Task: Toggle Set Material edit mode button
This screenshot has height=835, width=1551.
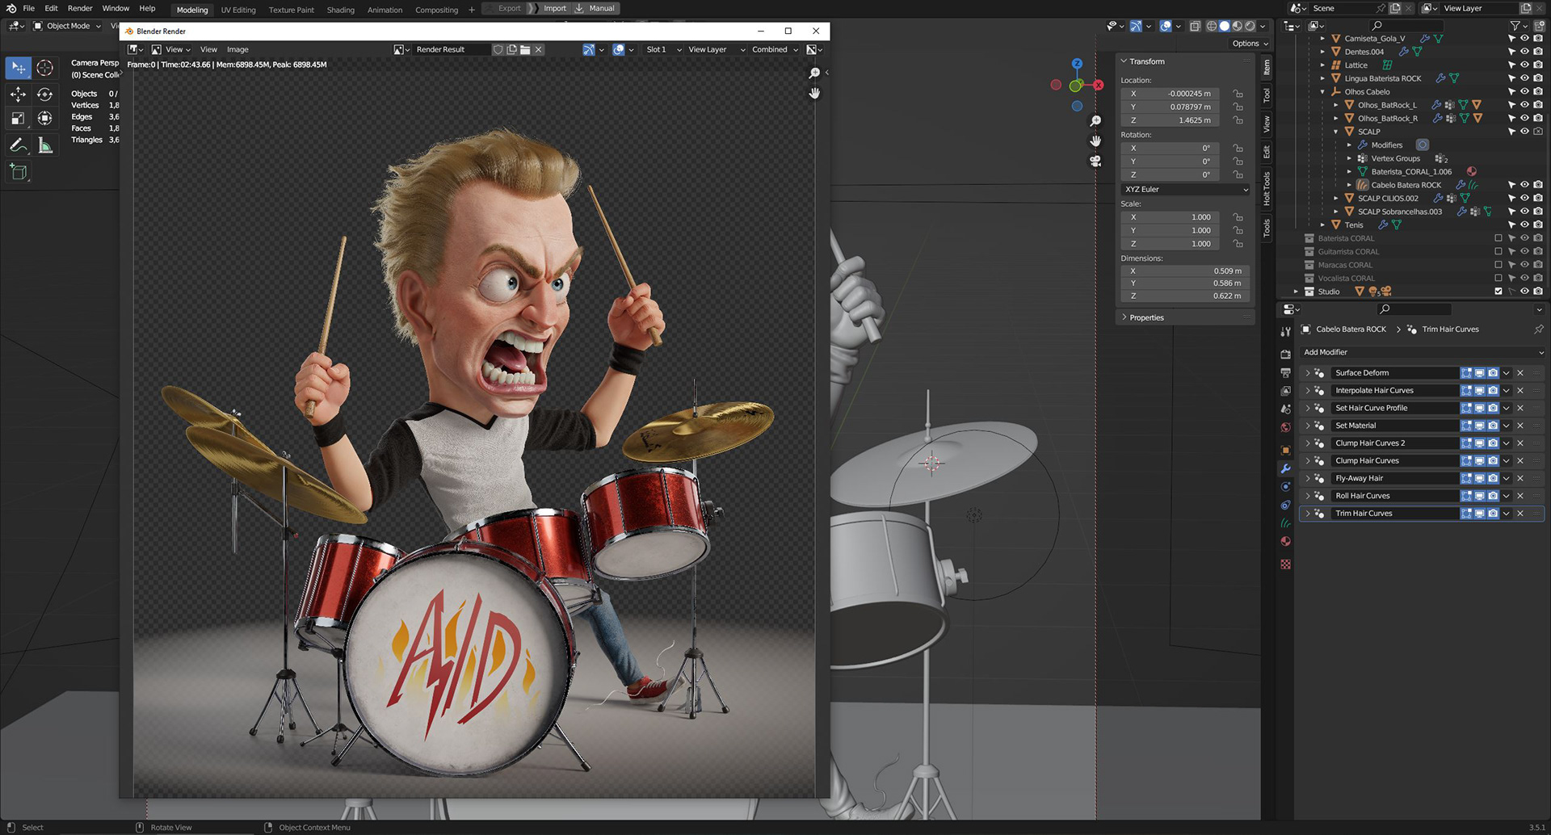Action: pyautogui.click(x=1466, y=426)
